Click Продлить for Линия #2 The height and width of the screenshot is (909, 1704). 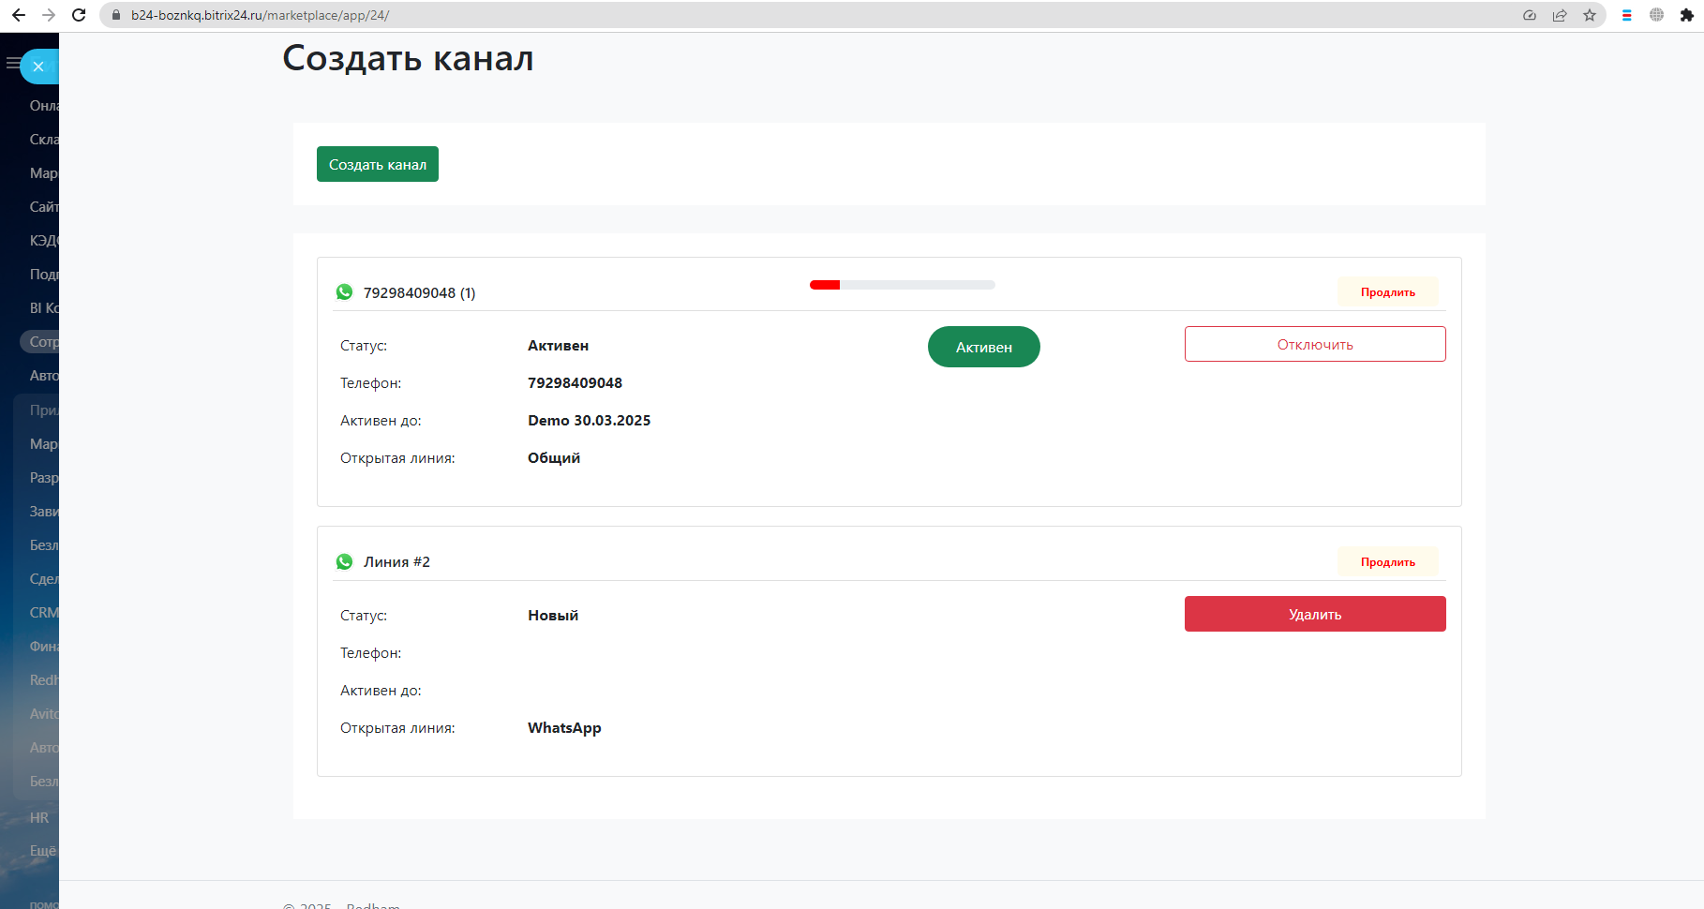[1387, 562]
